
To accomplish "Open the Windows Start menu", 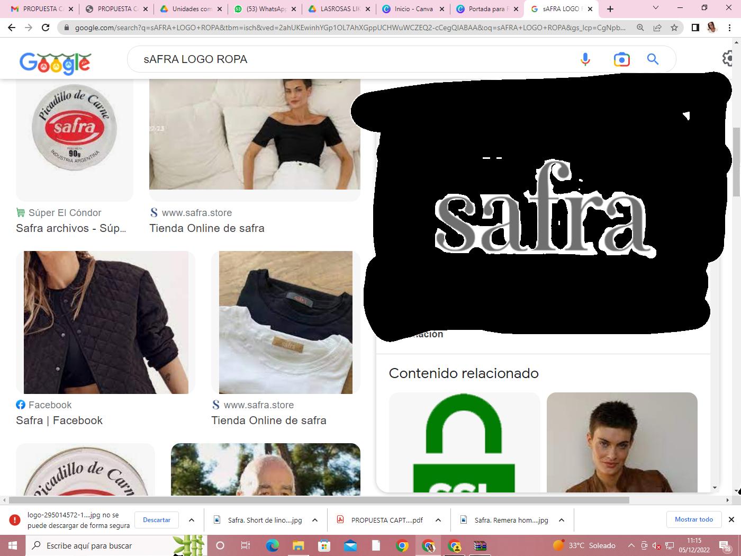I will tap(12, 545).
